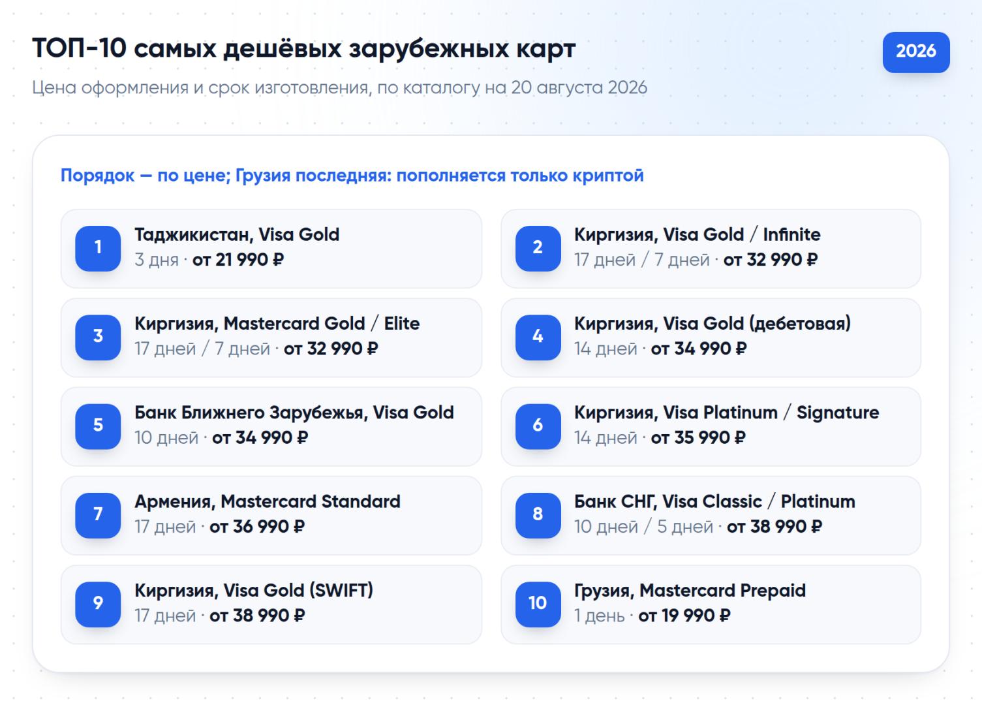Select rank badge number 3
The width and height of the screenshot is (982, 705).
[98, 337]
